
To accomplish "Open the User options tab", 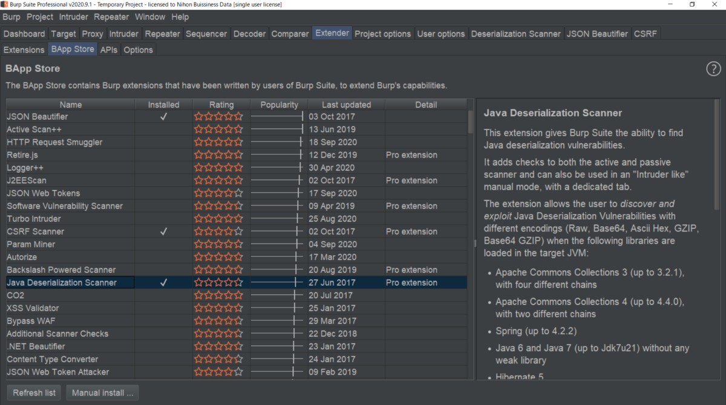I will point(441,34).
